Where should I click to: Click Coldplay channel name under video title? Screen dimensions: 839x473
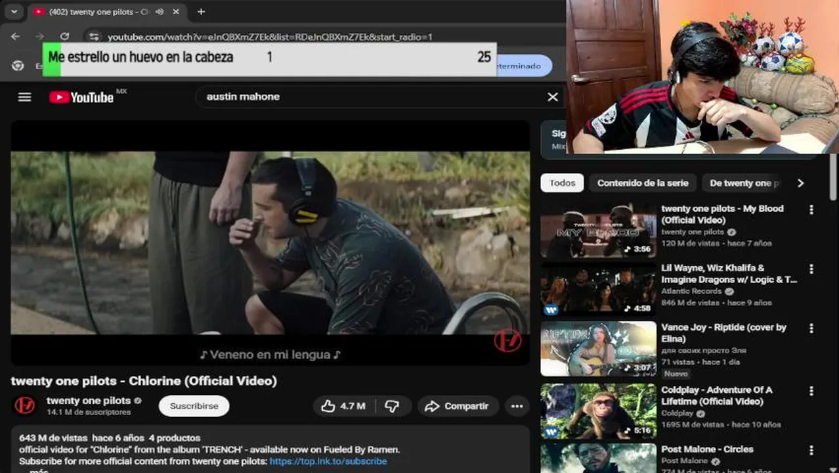pos(677,413)
